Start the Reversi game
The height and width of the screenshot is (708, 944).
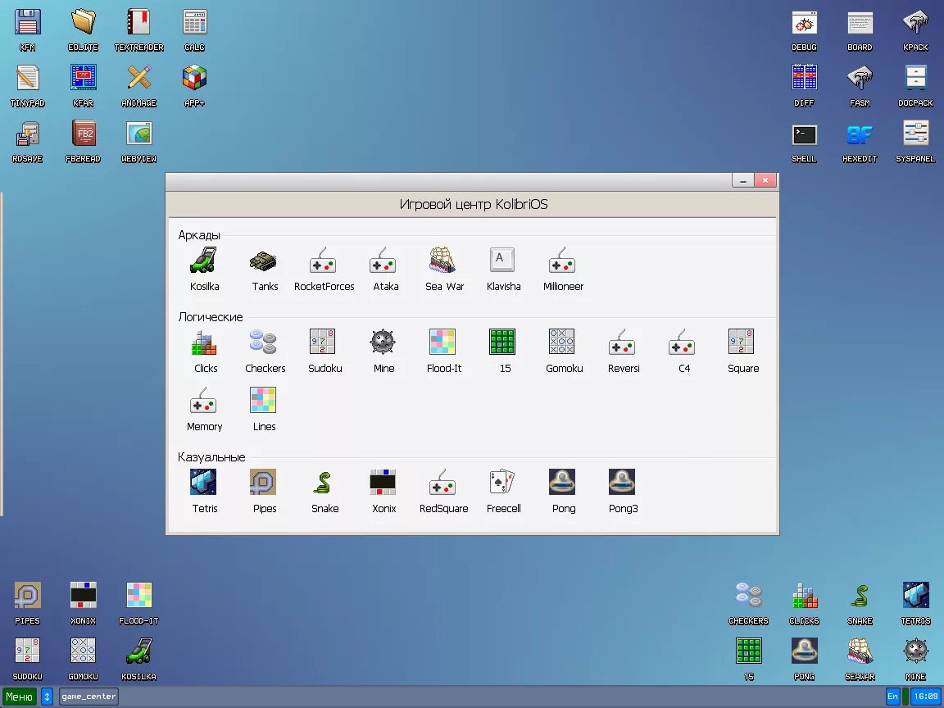click(623, 351)
